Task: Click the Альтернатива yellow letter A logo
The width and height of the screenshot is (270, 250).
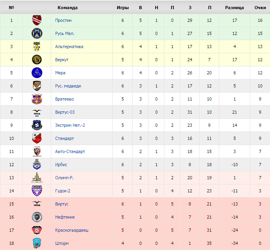Action: [x=37, y=47]
